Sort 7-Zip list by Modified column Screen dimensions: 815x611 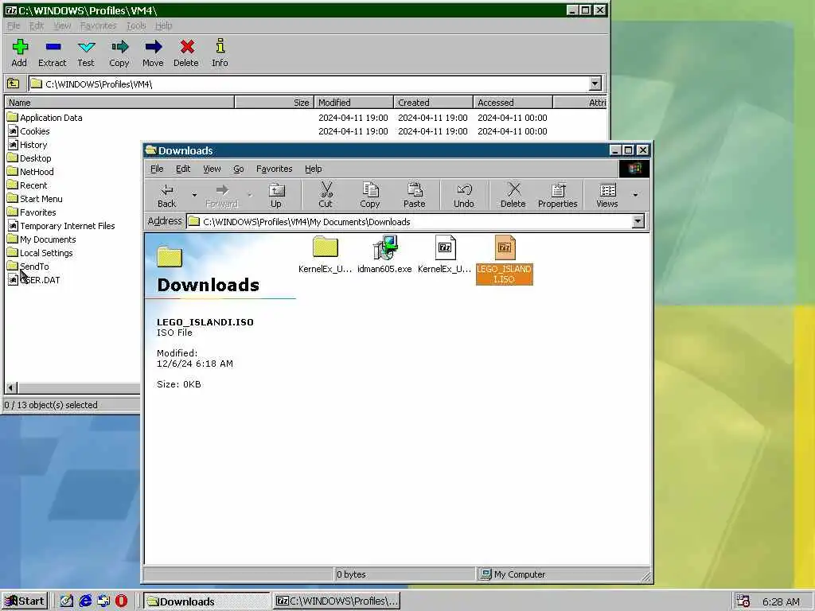tap(354, 103)
